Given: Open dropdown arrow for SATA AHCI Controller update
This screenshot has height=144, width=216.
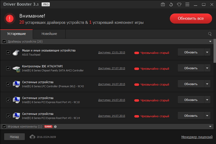Looking at the screenshot, I should pos(207,68).
